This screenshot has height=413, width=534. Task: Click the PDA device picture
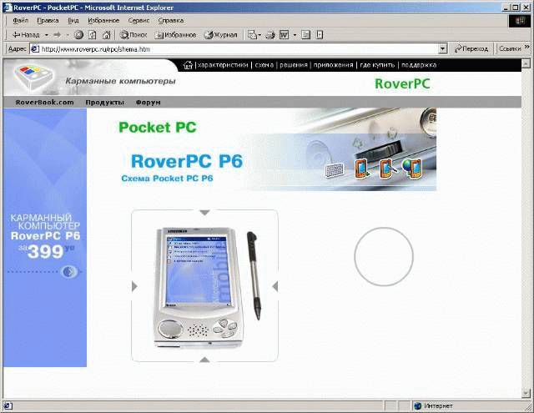point(199,288)
